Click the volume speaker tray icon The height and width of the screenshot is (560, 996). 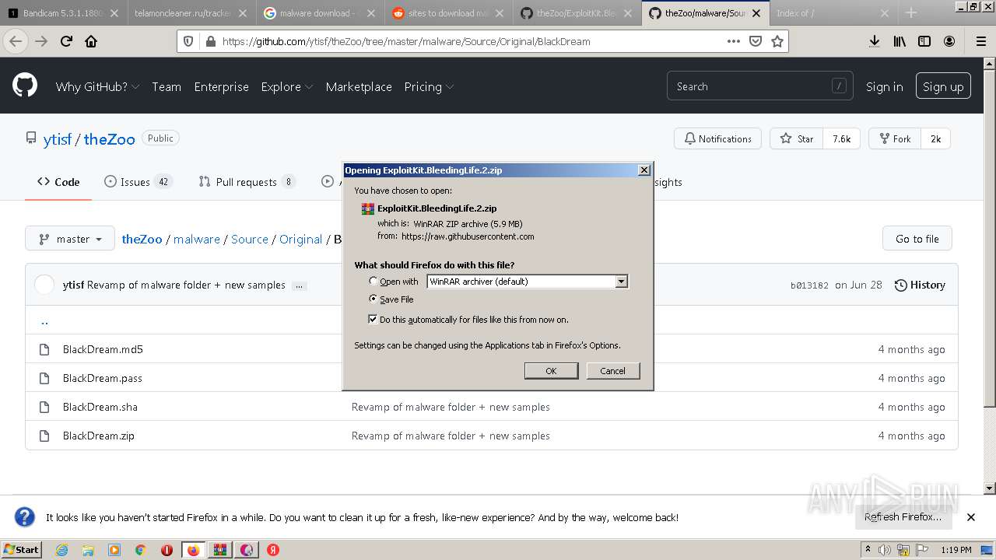[884, 550]
